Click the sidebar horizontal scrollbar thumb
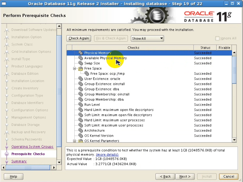The width and height of the screenshot is (243, 182). (x=28, y=167)
